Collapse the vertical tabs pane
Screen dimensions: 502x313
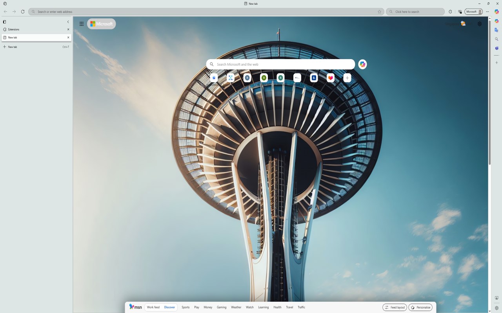pyautogui.click(x=68, y=22)
